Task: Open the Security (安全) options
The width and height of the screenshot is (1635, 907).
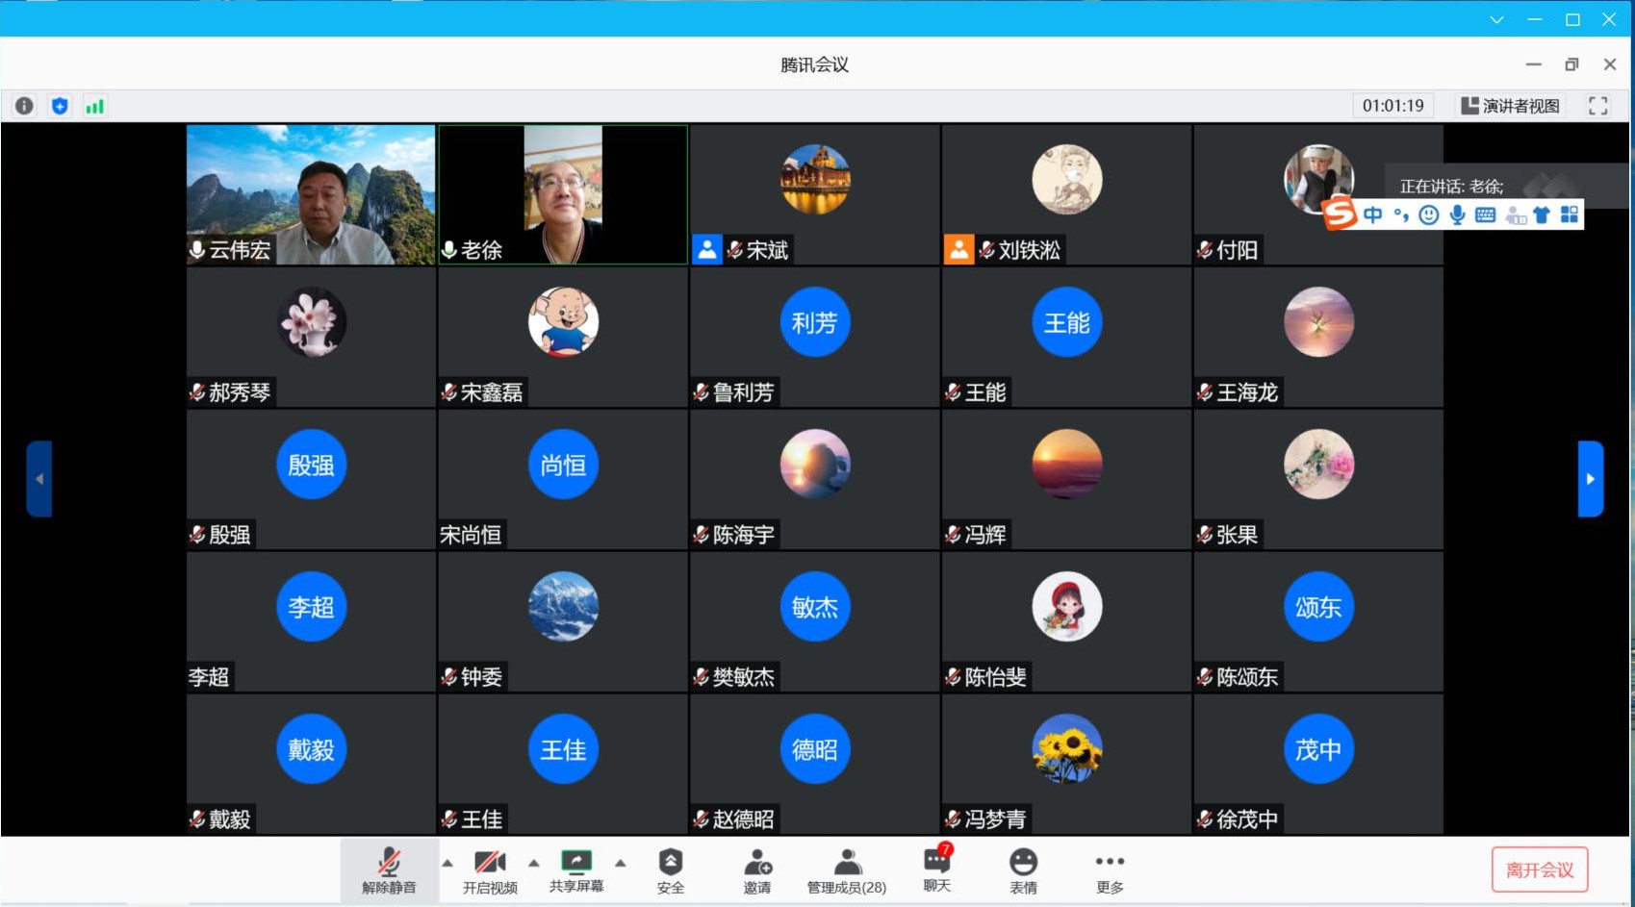Action: tap(671, 870)
